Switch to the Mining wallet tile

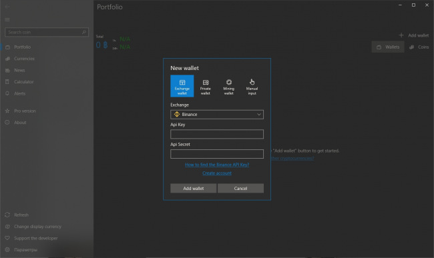point(228,86)
